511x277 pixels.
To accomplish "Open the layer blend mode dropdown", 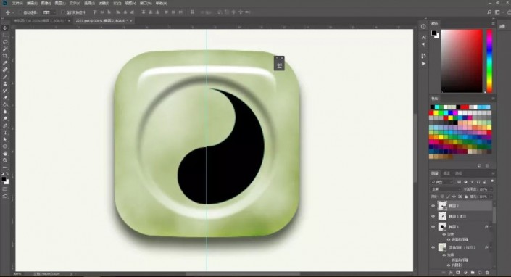I will point(446,189).
